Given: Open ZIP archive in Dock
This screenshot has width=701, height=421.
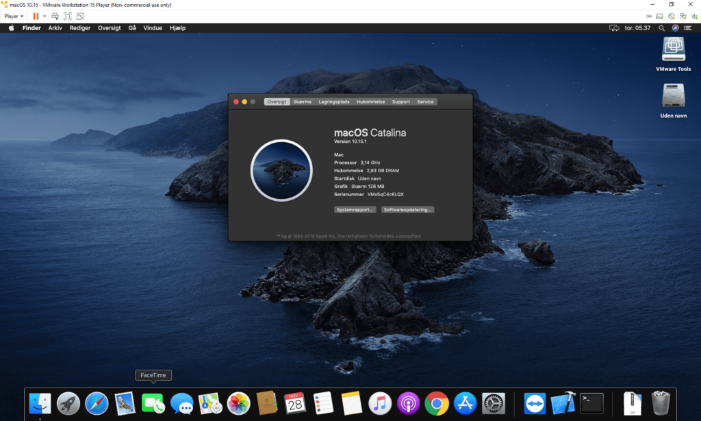Looking at the screenshot, I should click(x=632, y=403).
